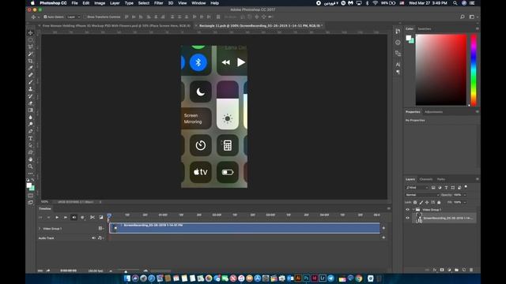Viewport: 506px width, 284px height.
Task: Open the search icon in options bar
Action: coord(462,17)
